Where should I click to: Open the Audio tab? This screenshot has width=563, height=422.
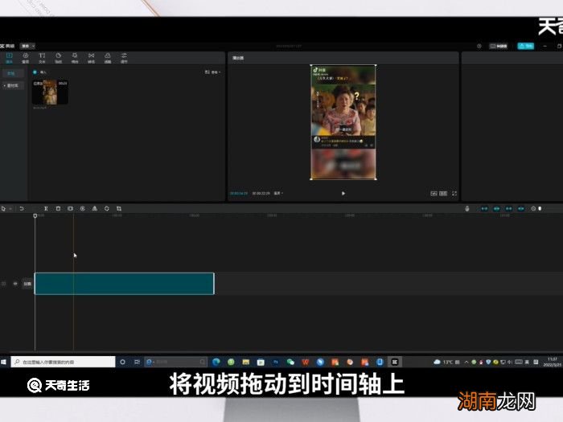[26, 58]
